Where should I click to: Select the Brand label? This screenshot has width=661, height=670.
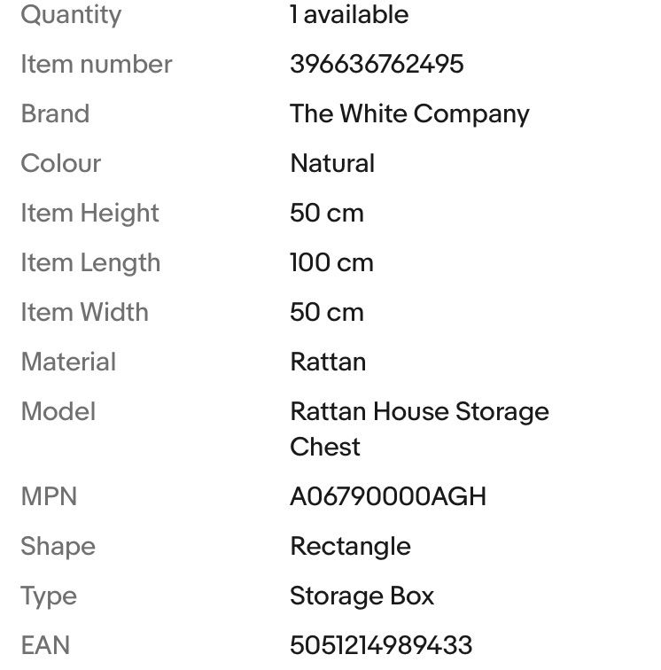(x=55, y=113)
